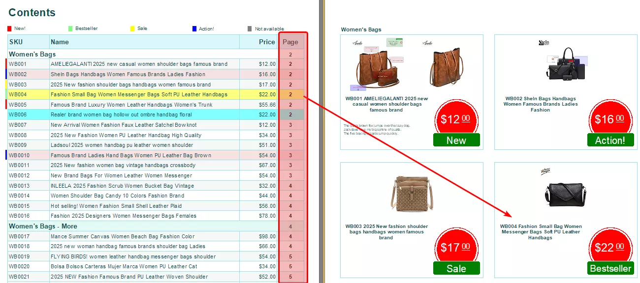Click WB004 Fashion Small Bag product title

coord(540,232)
